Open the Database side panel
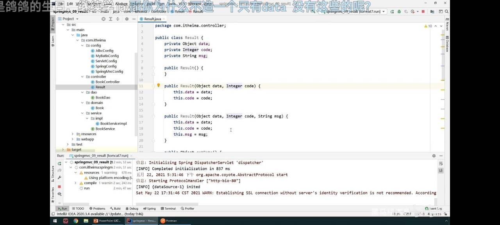This screenshot has height=225, width=500. point(447,44)
